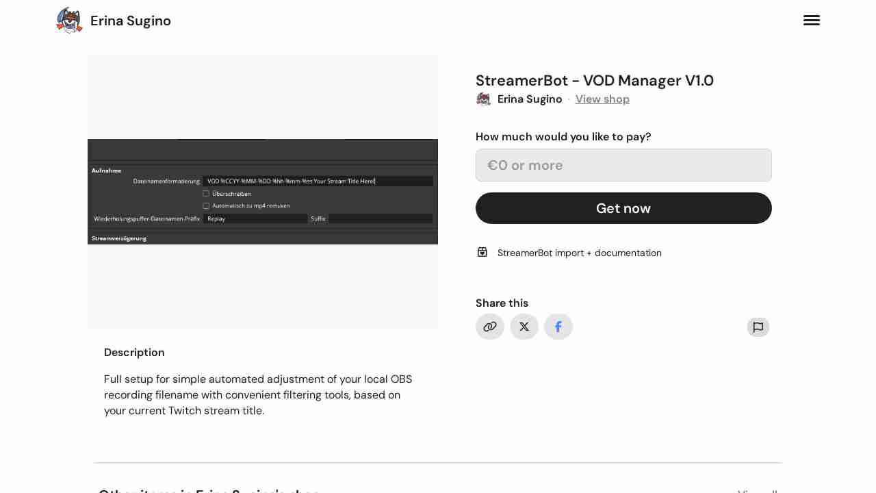The height and width of the screenshot is (493, 876).
Task: Open the OBS settings product screenshot
Action: click(x=263, y=192)
